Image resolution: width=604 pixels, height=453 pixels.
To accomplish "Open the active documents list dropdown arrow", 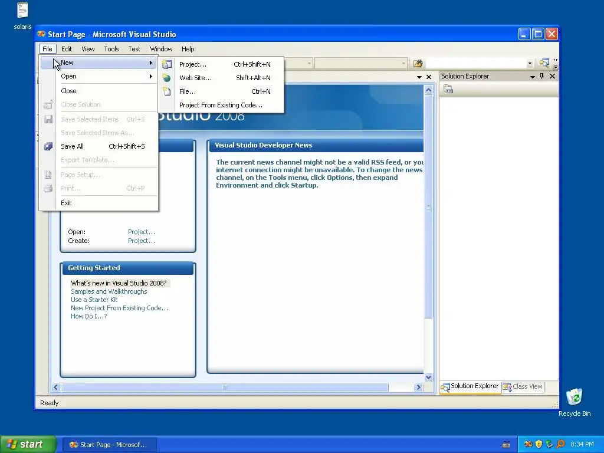I will [x=419, y=77].
